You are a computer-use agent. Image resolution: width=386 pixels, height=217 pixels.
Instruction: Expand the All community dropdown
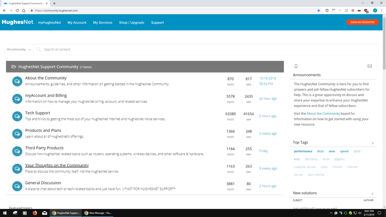[19, 49]
